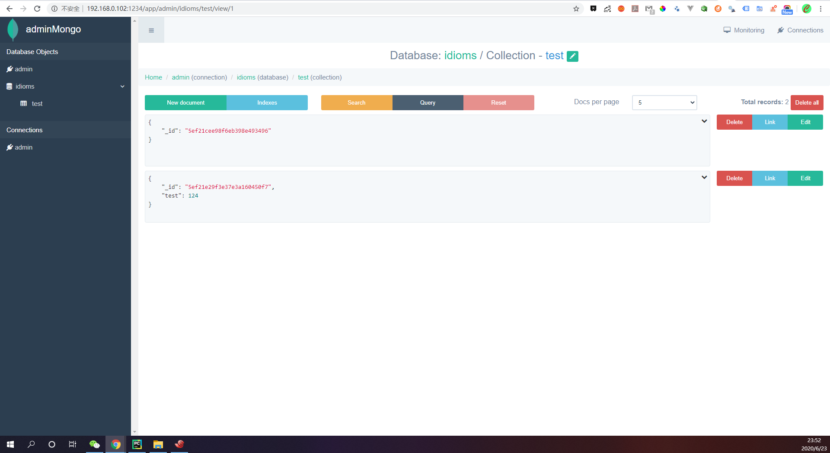
Task: Click the adminMongo leaf logo
Action: point(13,29)
